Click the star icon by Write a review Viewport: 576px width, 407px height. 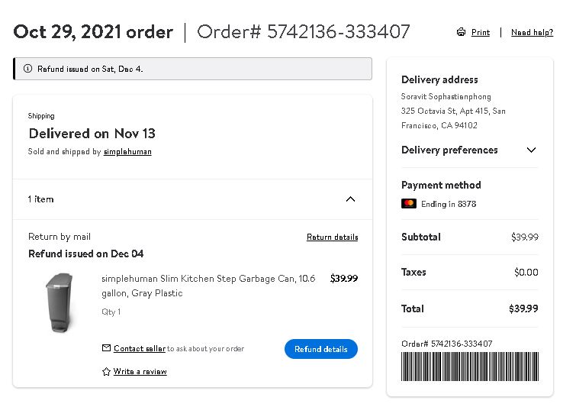coord(106,371)
